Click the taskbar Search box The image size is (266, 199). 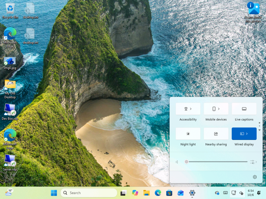[89, 193]
